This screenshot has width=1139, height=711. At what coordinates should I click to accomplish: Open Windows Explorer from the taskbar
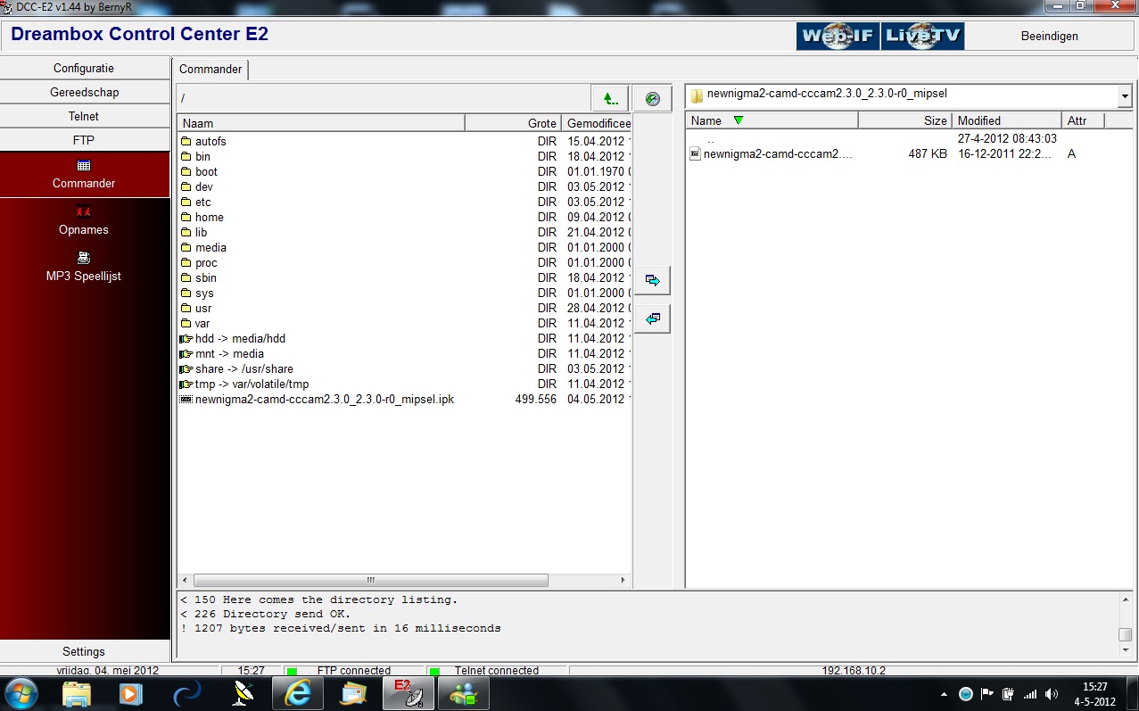tap(77, 693)
